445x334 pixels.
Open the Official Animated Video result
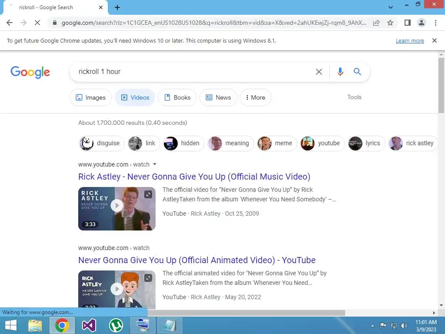pos(197,260)
